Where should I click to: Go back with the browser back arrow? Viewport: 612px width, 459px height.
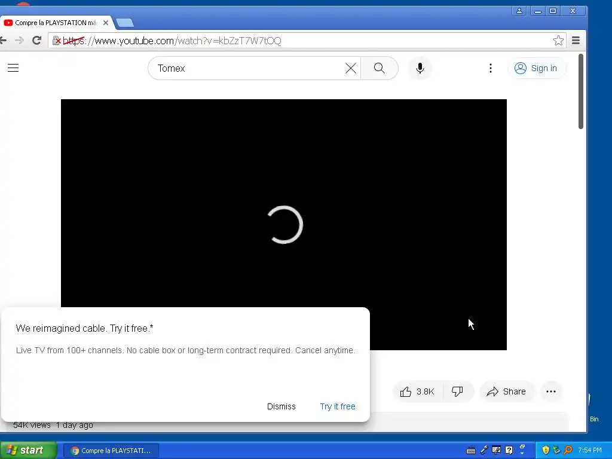pos(4,40)
